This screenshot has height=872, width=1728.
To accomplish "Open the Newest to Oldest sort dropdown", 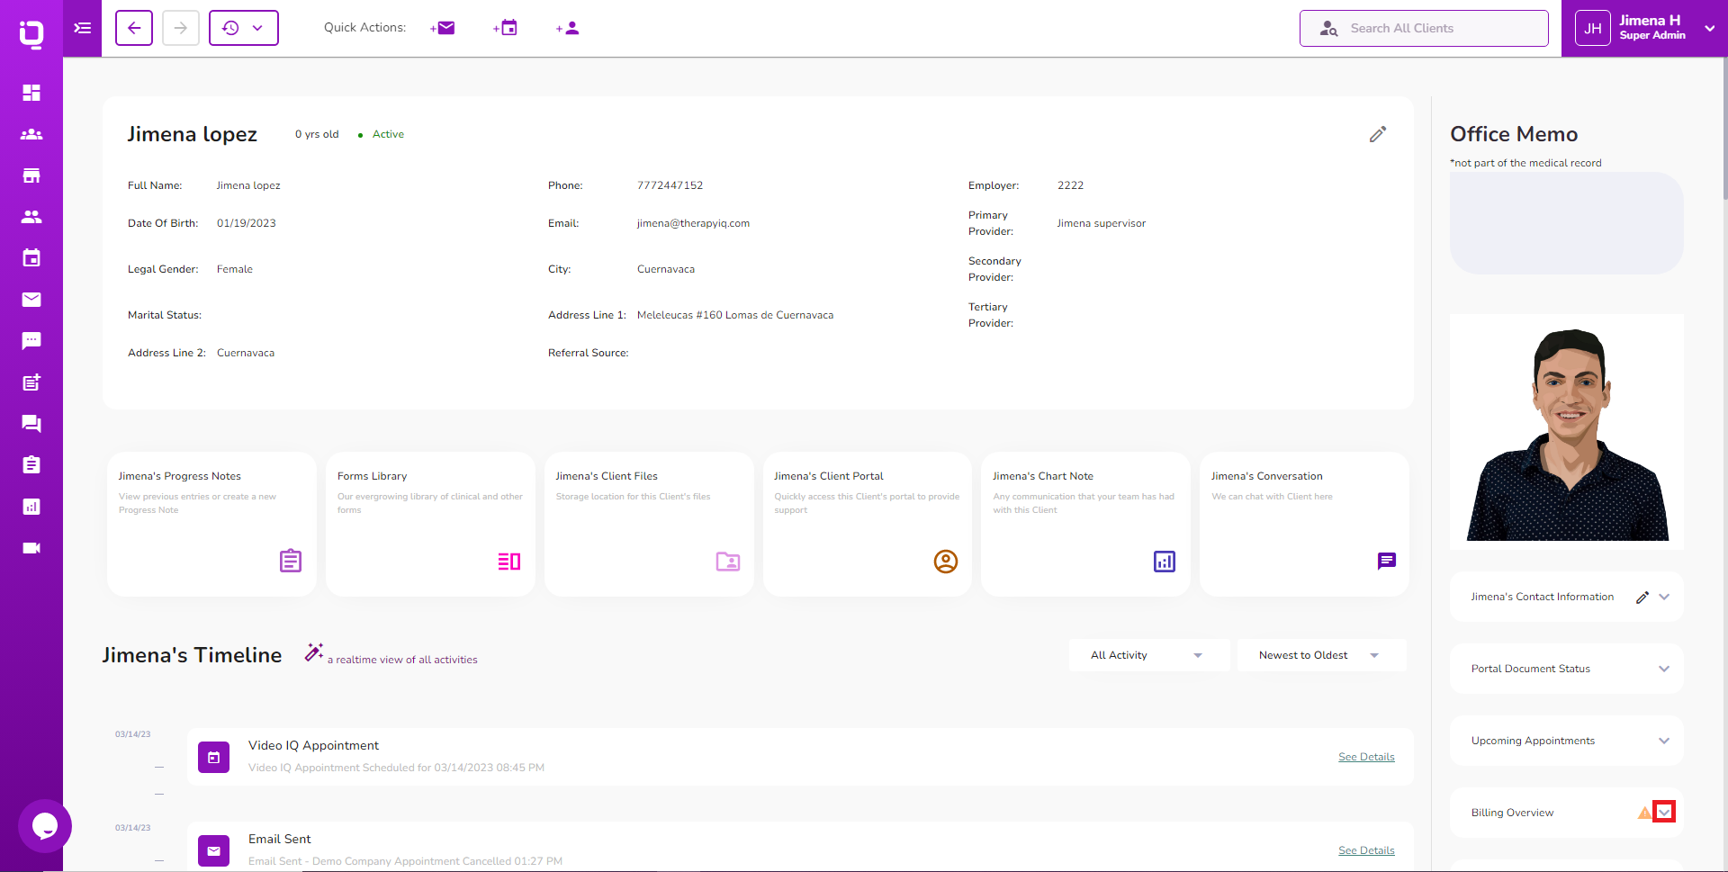I will click(x=1321, y=654).
